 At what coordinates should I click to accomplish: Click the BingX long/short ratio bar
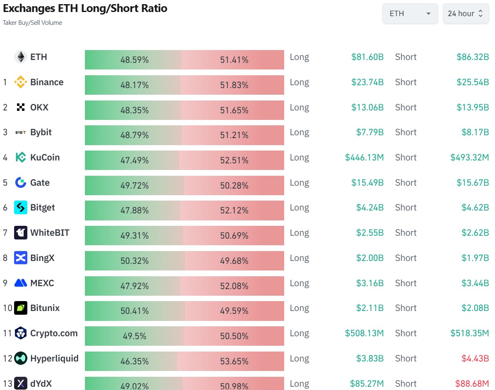184,261
